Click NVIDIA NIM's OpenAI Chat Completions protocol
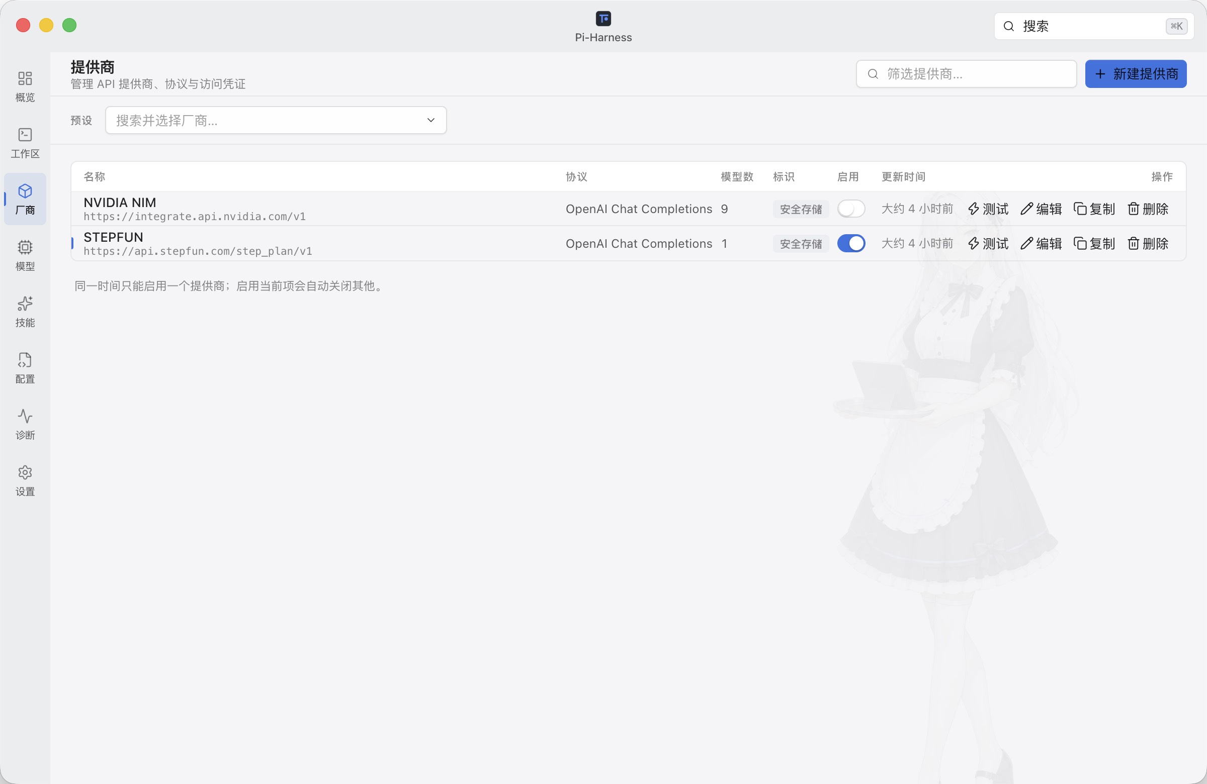Image resolution: width=1207 pixels, height=784 pixels. pos(639,209)
